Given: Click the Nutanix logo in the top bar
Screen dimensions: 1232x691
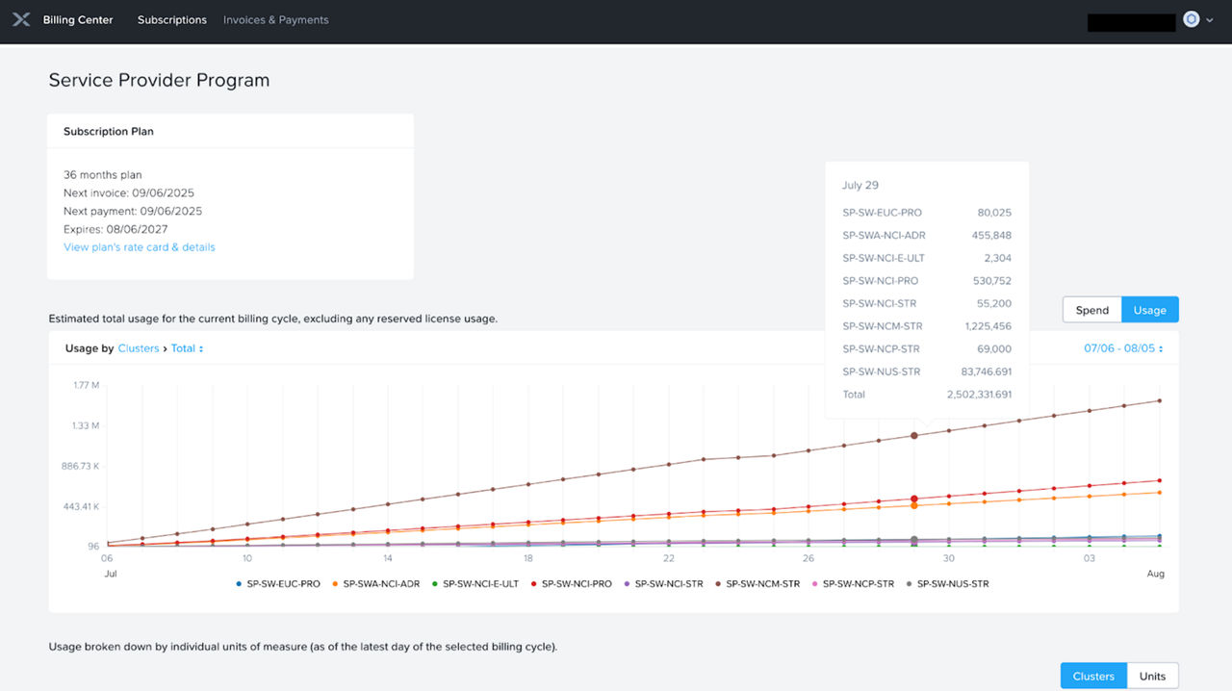Looking at the screenshot, I should (x=20, y=19).
